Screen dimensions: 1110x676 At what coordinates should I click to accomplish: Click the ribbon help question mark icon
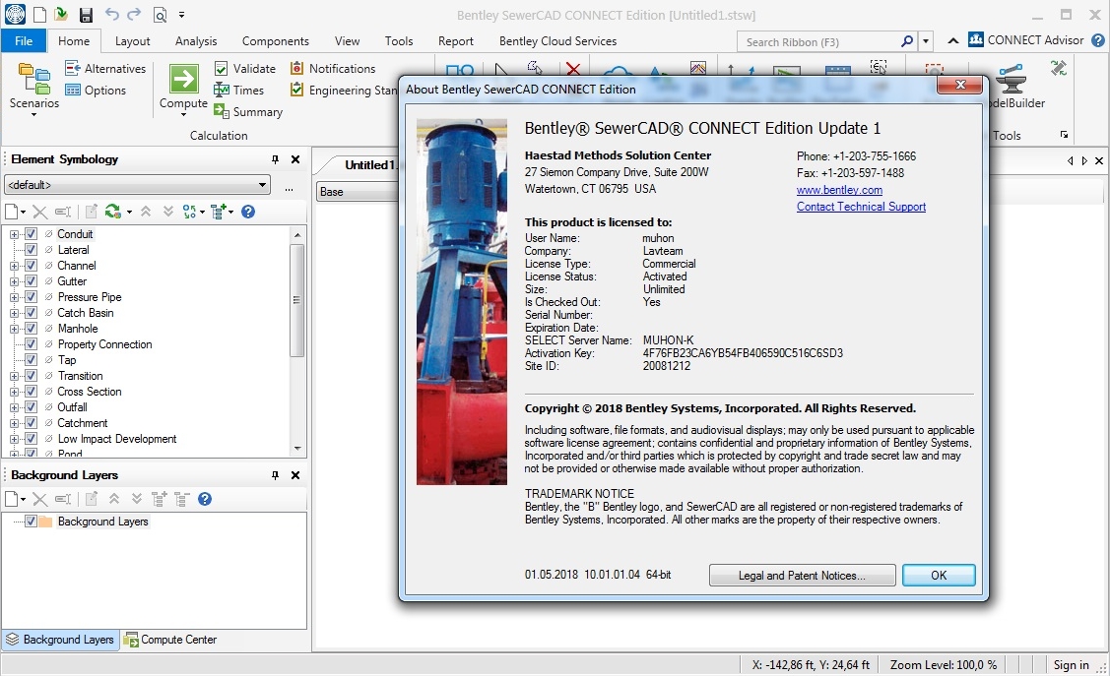(1097, 40)
